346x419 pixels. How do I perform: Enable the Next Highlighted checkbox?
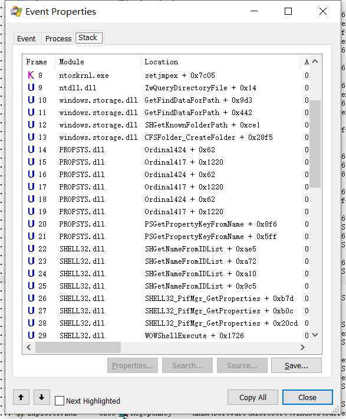click(x=60, y=401)
